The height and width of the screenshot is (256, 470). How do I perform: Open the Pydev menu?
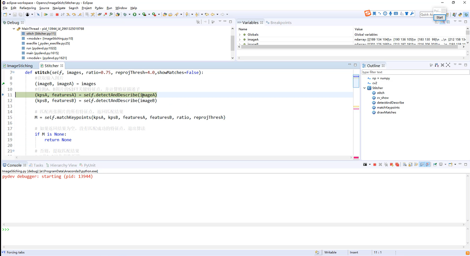(99, 8)
